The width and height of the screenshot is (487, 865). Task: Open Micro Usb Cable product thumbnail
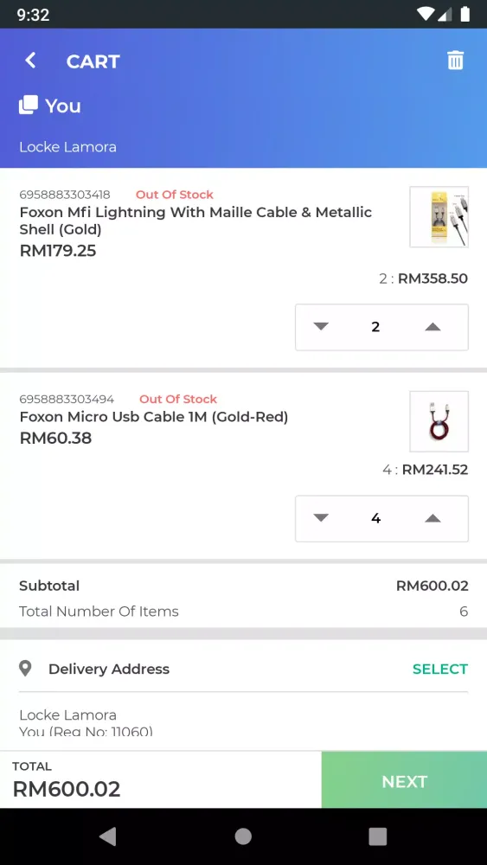(x=439, y=421)
